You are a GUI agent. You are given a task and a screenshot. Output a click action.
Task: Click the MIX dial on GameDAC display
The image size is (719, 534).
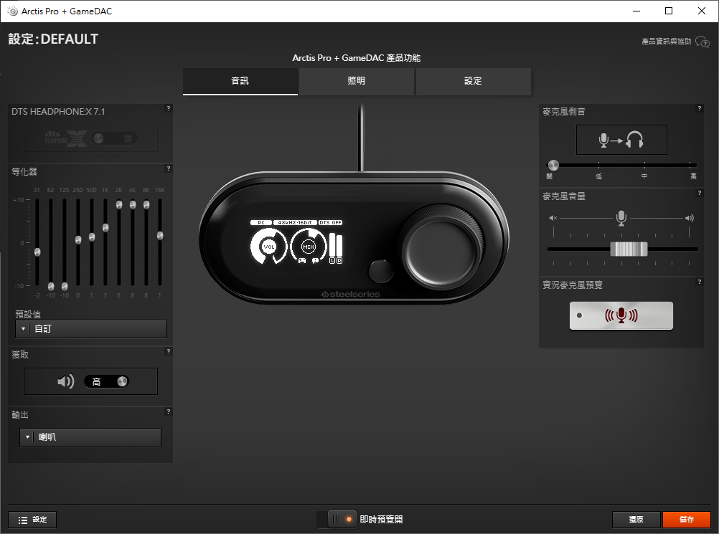[x=308, y=247]
